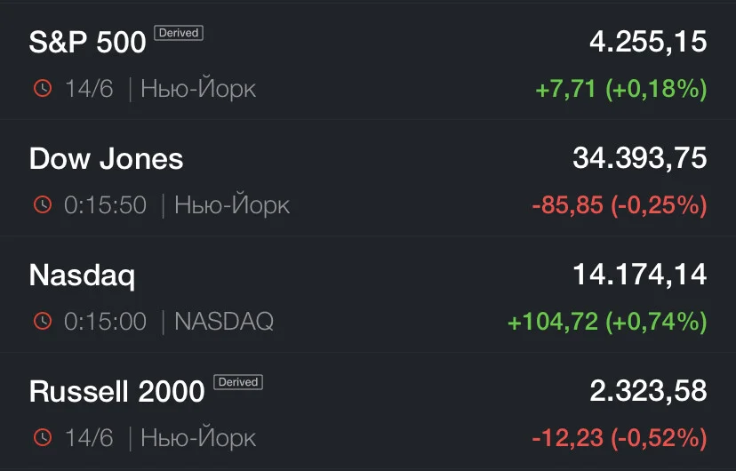Image resolution: width=736 pixels, height=471 pixels.
Task: Click the clock icon in Russell 2000 row
Action: click(x=43, y=437)
